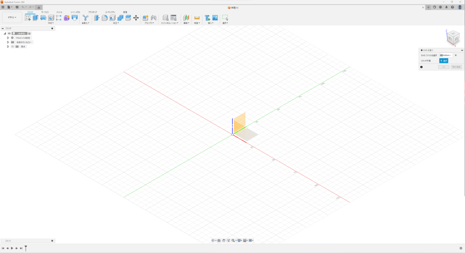Open the コンフィギュレーション dropdown menu
Screen dimensions: 465x253
pos(170,23)
